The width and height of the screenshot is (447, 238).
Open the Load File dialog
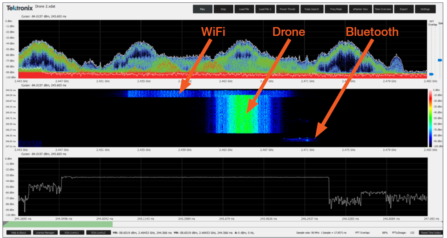click(244, 9)
